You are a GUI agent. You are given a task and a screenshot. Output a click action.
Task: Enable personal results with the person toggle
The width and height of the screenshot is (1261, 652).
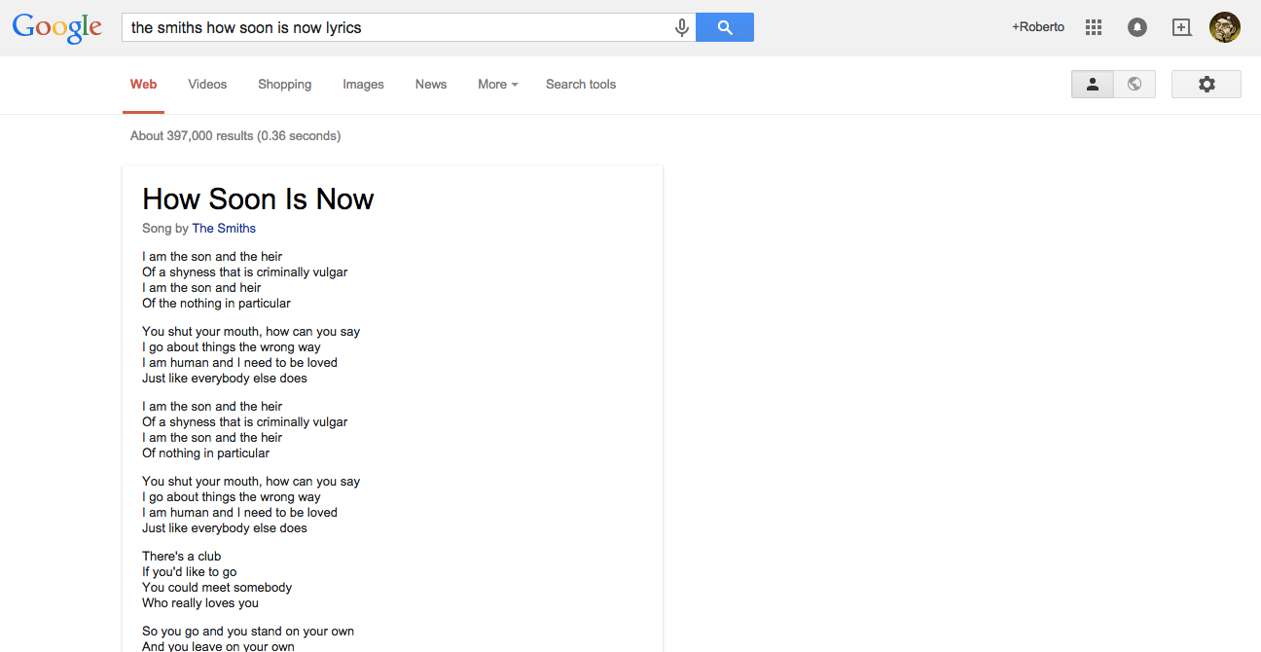coord(1092,85)
